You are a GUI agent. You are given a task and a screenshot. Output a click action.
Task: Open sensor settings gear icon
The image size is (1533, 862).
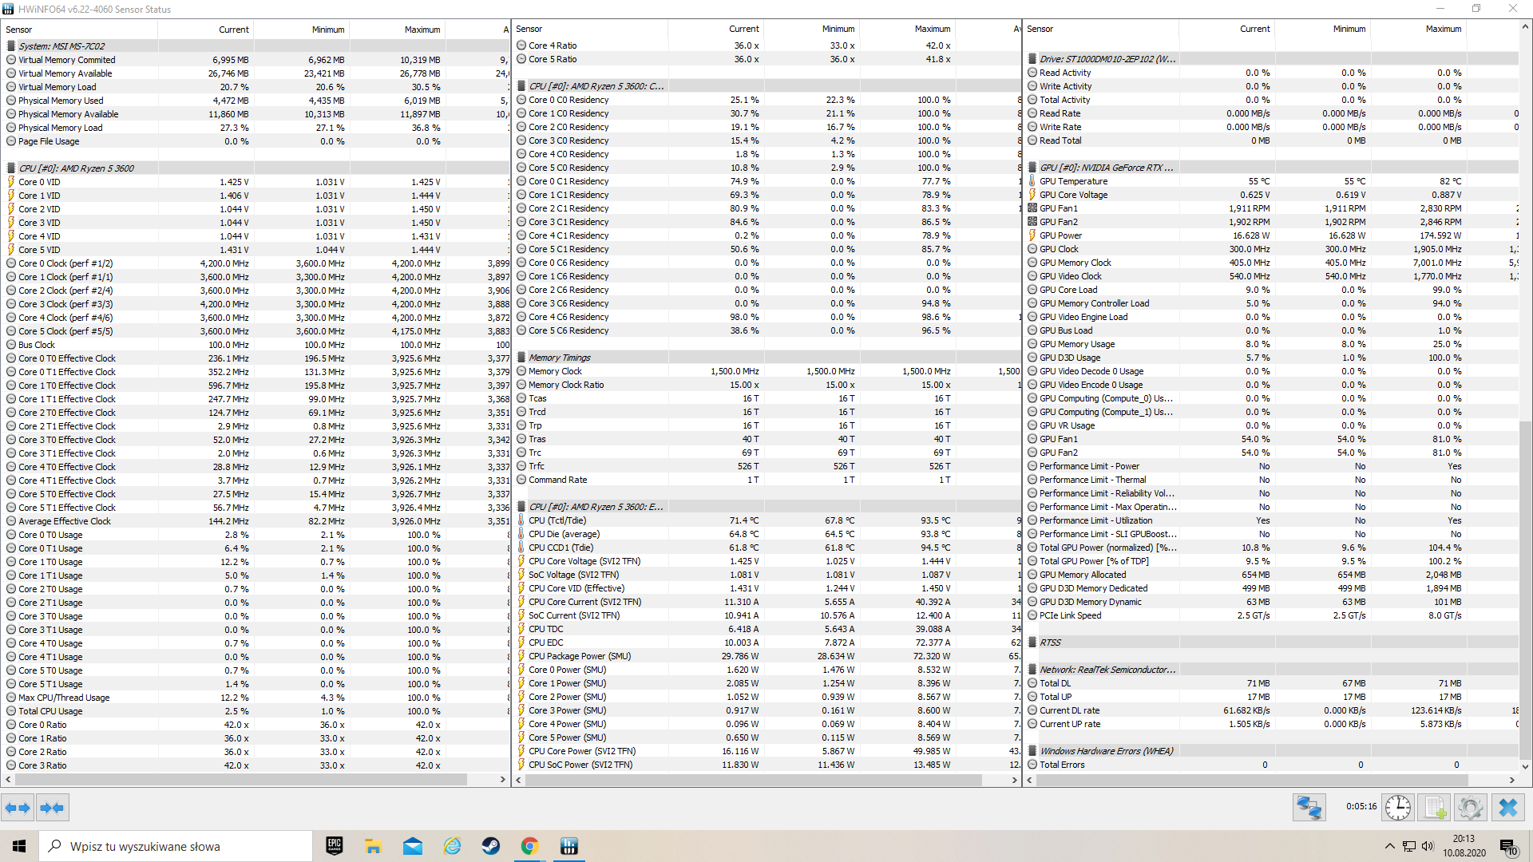[x=1471, y=808]
